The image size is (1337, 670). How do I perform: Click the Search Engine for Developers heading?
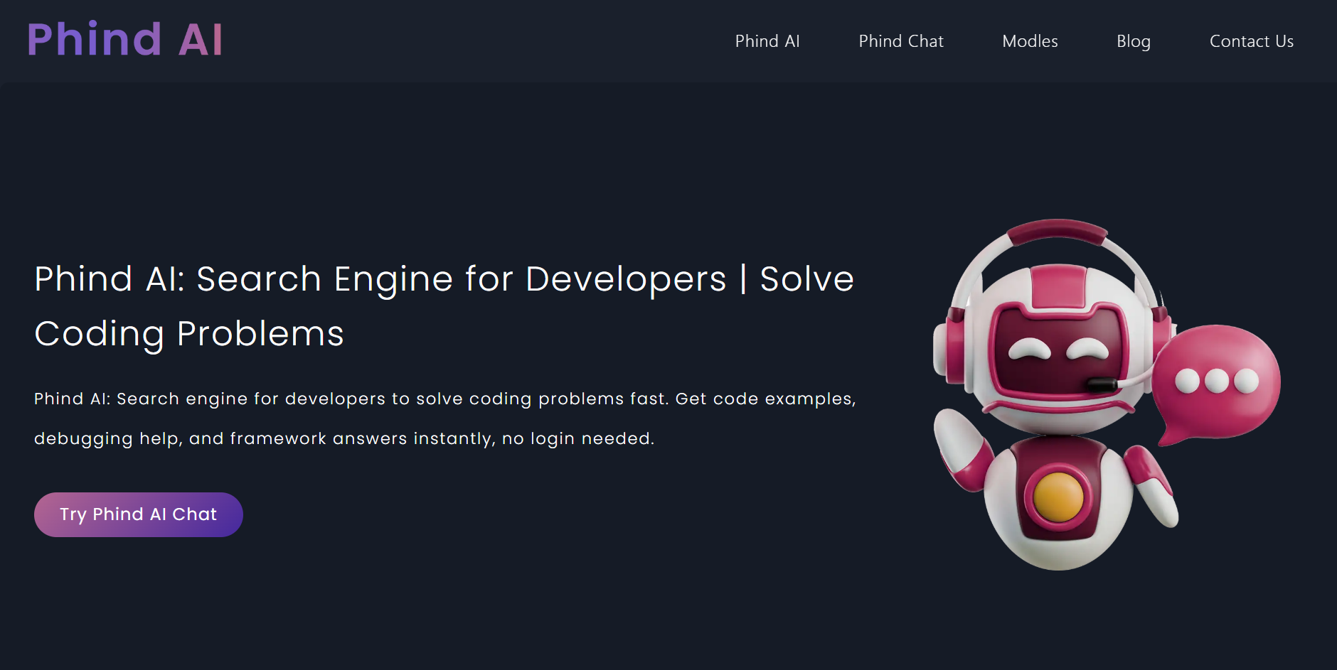[444, 279]
